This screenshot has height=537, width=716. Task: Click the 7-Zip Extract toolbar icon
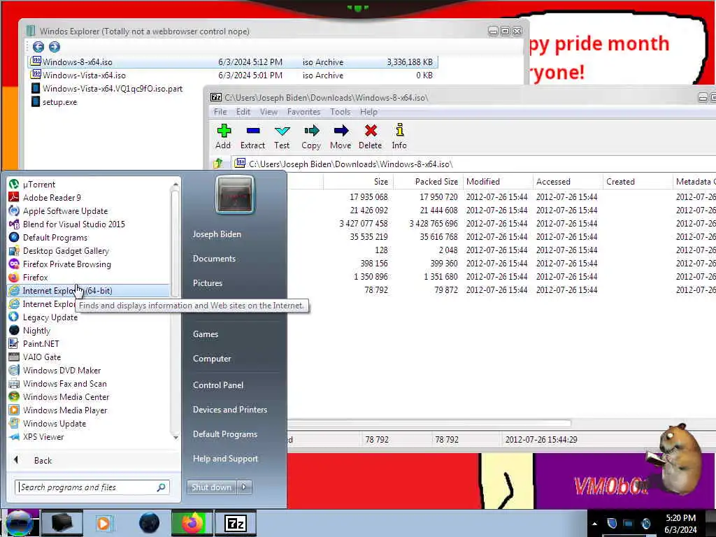pos(252,131)
